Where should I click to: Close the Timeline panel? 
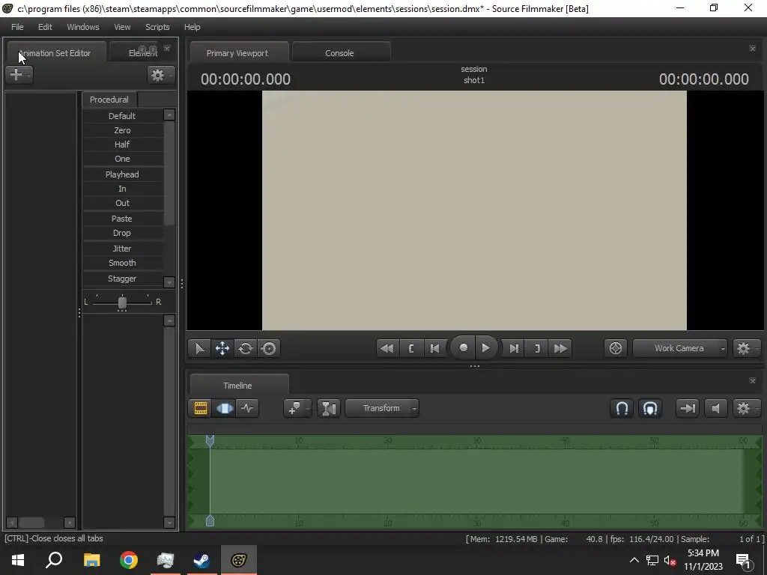click(x=752, y=380)
